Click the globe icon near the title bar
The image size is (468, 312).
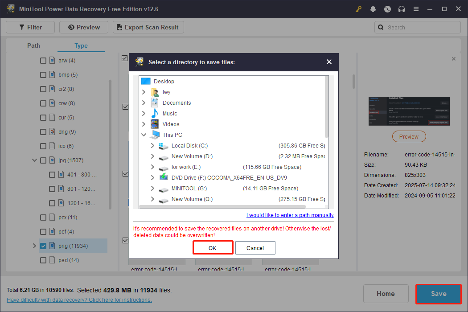[387, 8]
